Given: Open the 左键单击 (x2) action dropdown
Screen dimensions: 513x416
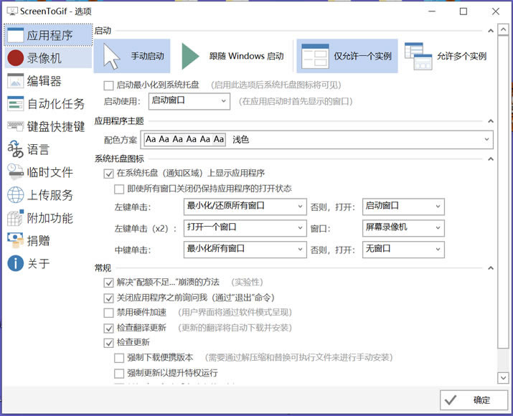Looking at the screenshot, I should point(245,228).
